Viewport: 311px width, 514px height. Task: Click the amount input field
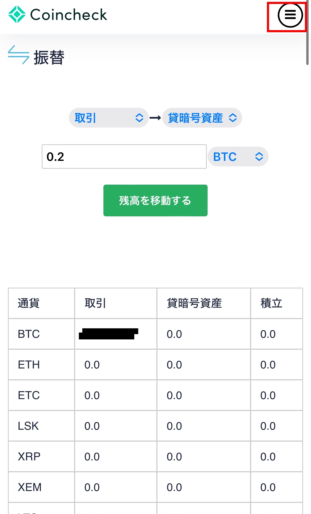pyautogui.click(x=124, y=157)
